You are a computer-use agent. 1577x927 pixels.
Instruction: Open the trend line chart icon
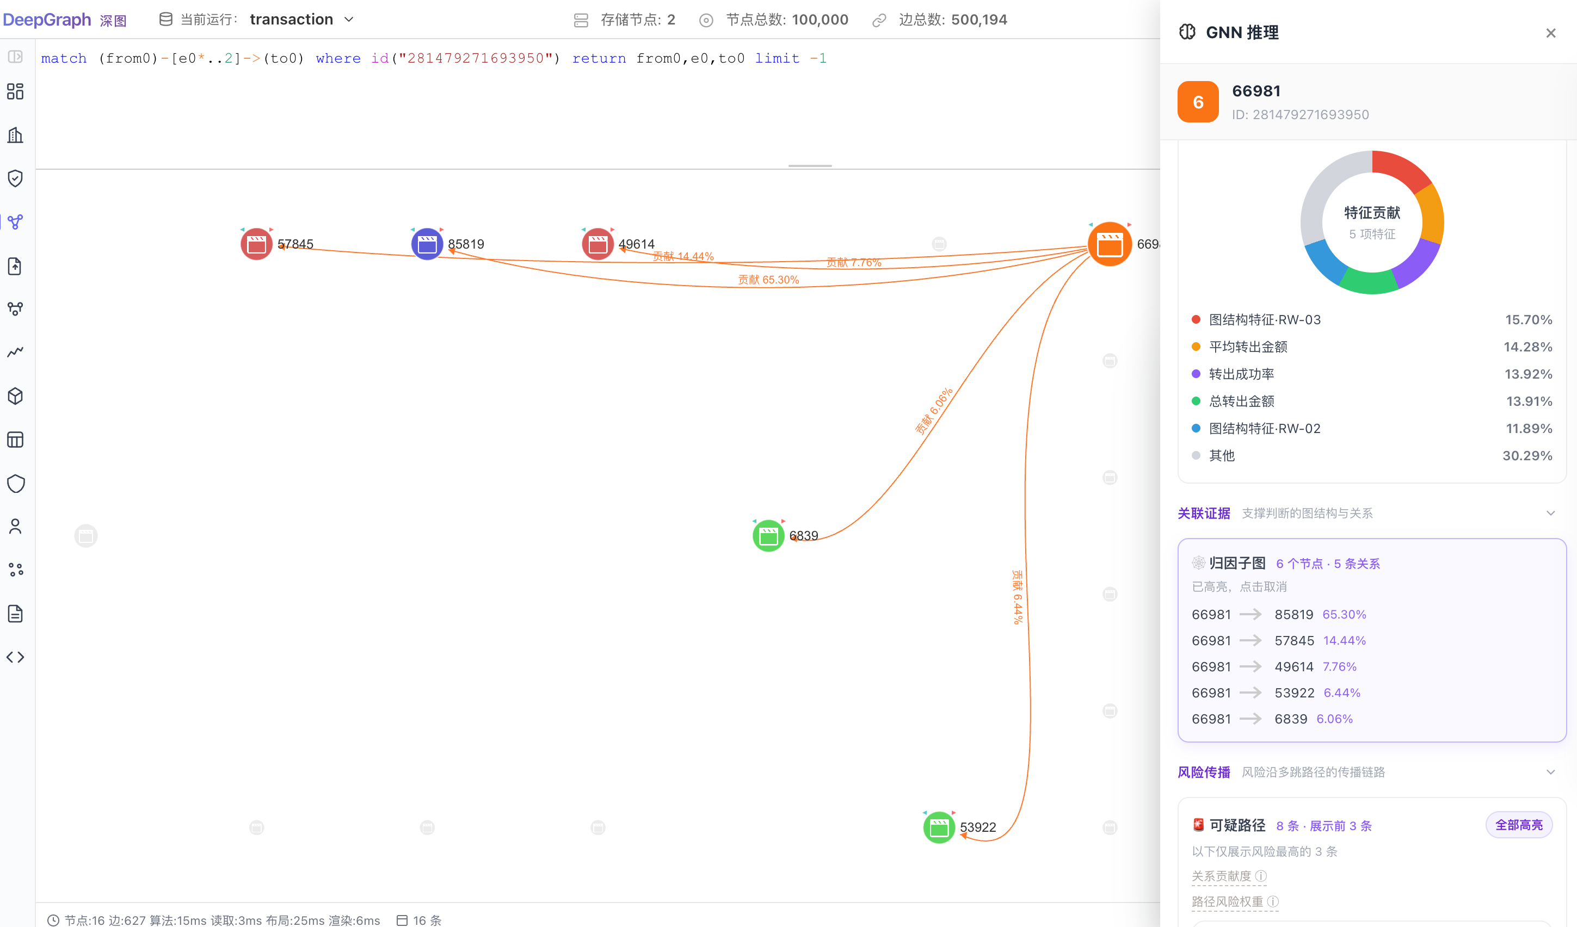(x=15, y=352)
